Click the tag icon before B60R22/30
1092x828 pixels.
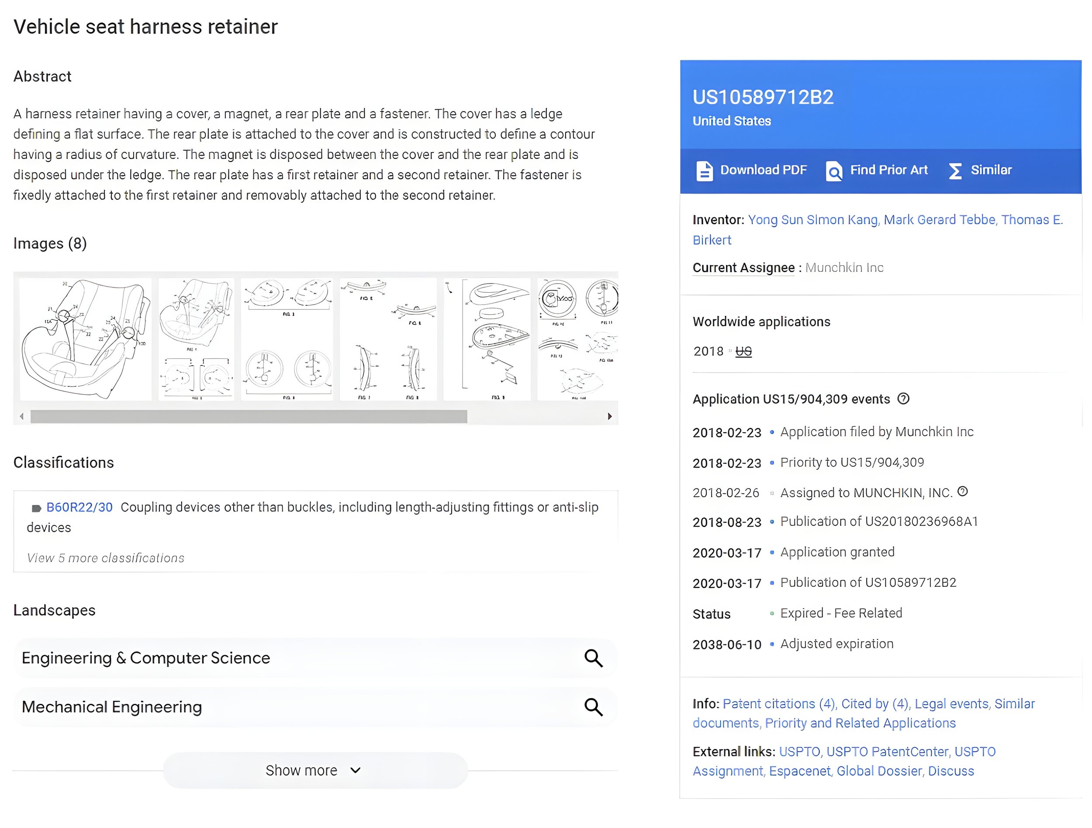pos(36,508)
